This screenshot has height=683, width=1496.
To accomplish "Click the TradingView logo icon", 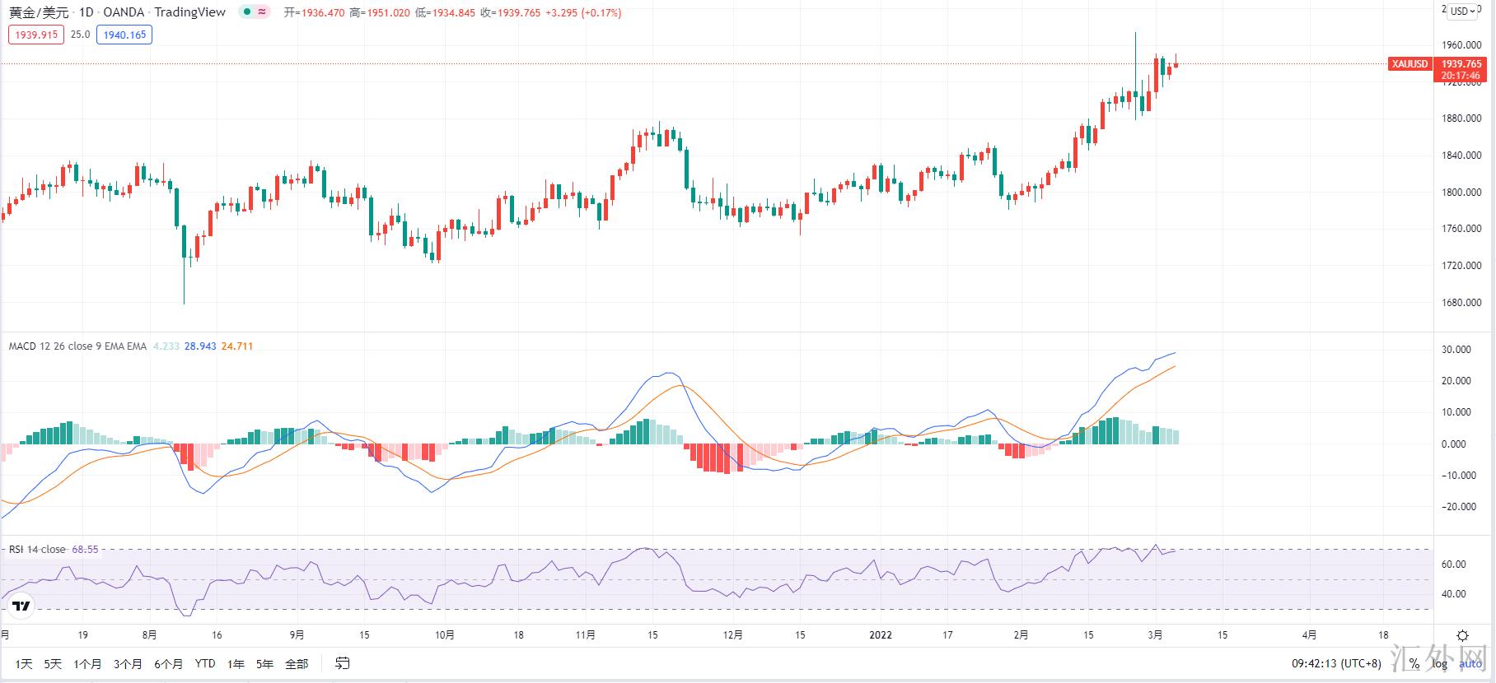I will (x=21, y=606).
